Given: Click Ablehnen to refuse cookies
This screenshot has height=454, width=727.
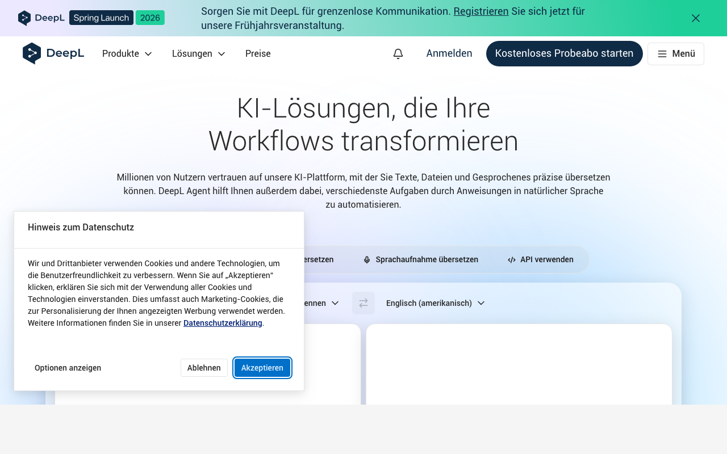Looking at the screenshot, I should [204, 368].
